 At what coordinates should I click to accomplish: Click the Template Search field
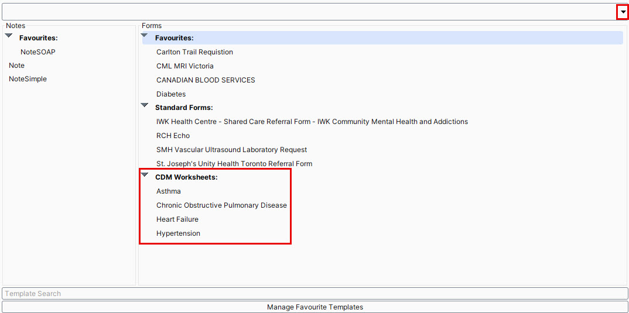[x=314, y=294]
